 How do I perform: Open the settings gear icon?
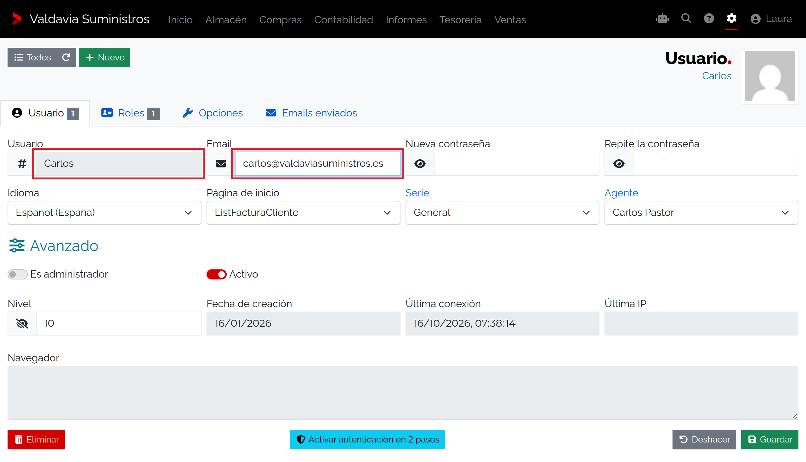point(731,18)
